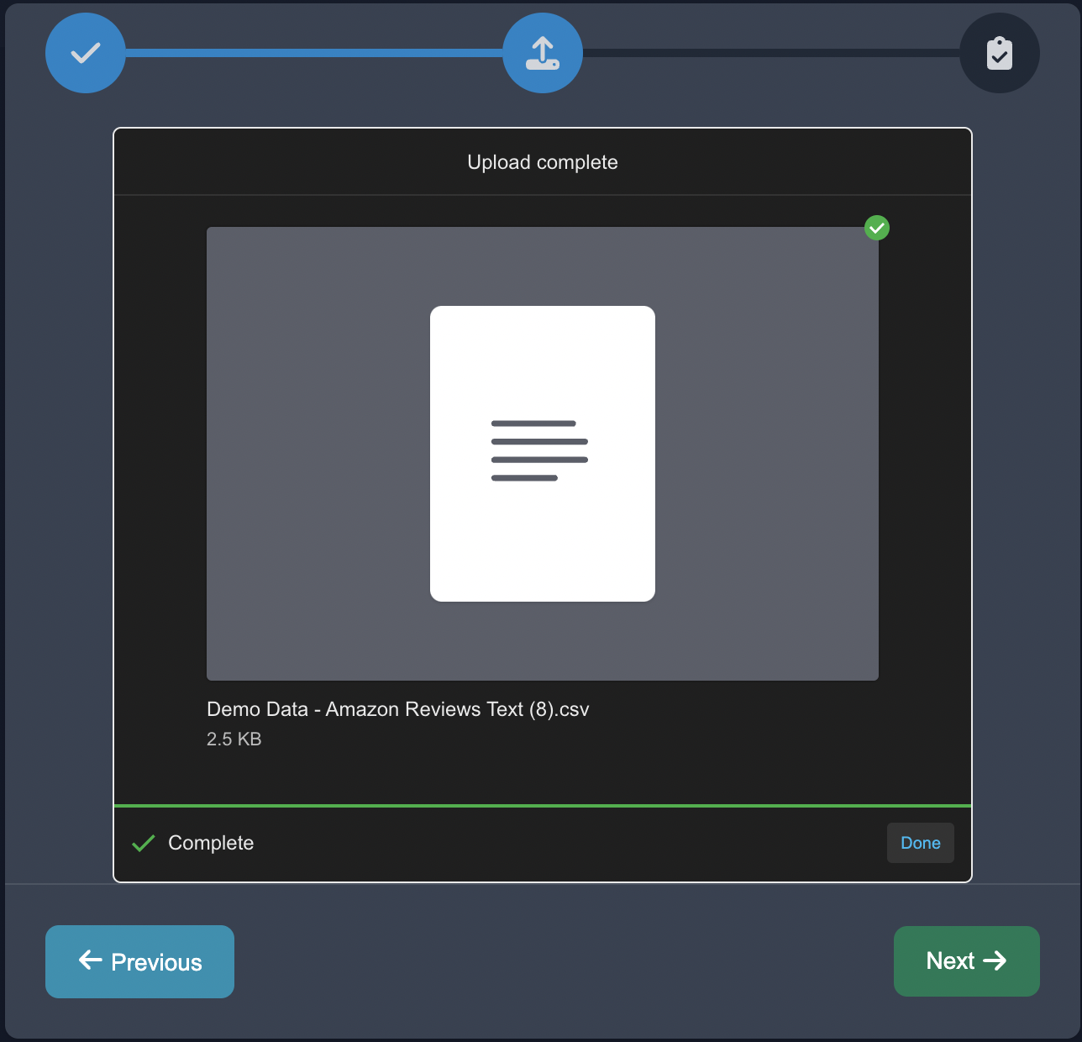Click the 2.5 KB file size text

234,739
